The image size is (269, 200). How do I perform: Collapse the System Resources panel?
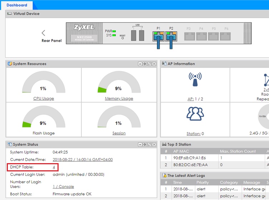141,64
